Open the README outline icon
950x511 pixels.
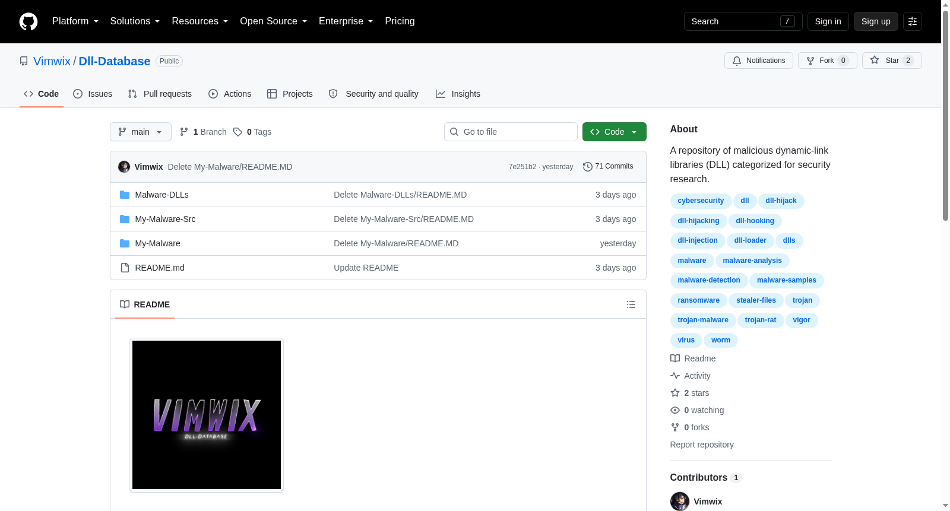coord(631,304)
